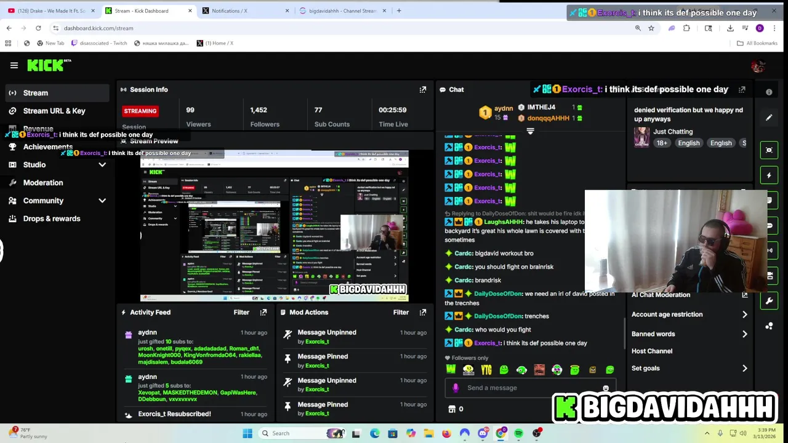Select the green W emote
Screen dimensions: 788x443
point(451,370)
